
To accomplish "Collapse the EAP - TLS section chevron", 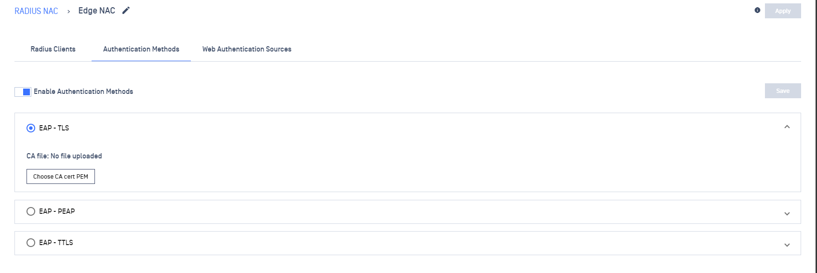I will tap(787, 127).
